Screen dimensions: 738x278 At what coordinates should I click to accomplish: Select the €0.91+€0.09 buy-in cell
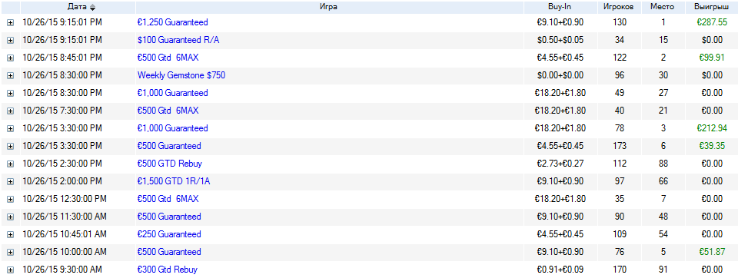tap(560, 270)
